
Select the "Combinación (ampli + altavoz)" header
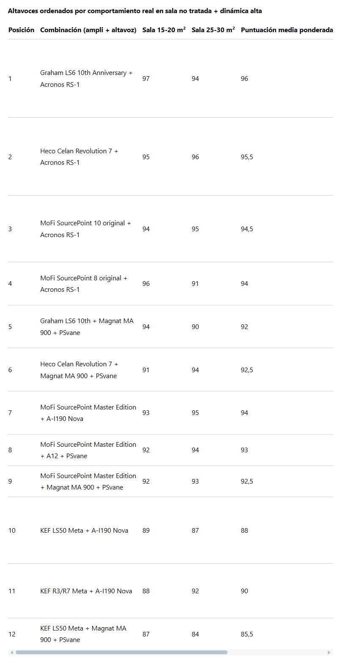coord(88,30)
